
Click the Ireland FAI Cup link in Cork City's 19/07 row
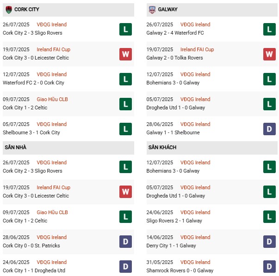(x=54, y=49)
